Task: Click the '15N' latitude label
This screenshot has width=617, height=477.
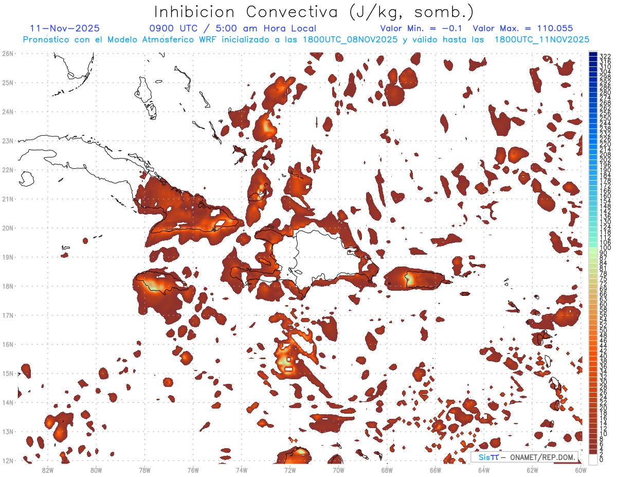Action: click(x=8, y=373)
